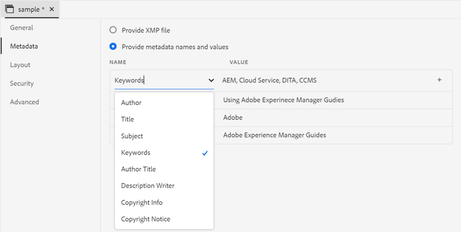Viewport: 461px width, 232px height.
Task: Select Copyright Notice from the list
Action: [x=164, y=218]
